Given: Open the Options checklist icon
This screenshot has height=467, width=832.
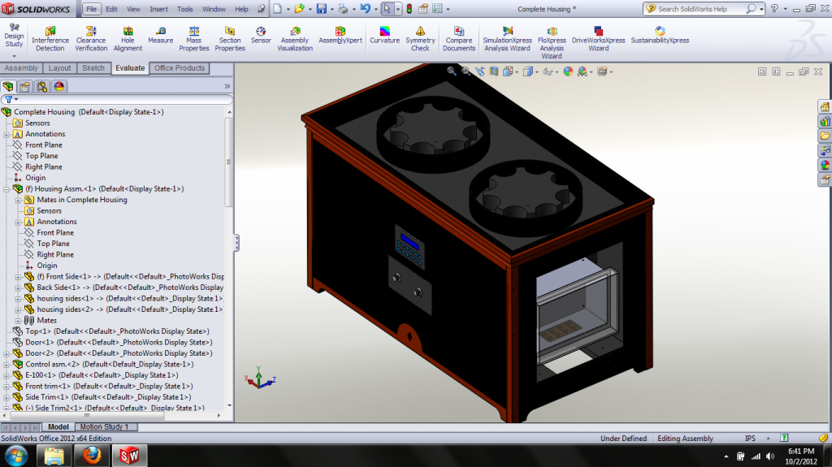Looking at the screenshot, I should pyautogui.click(x=437, y=9).
